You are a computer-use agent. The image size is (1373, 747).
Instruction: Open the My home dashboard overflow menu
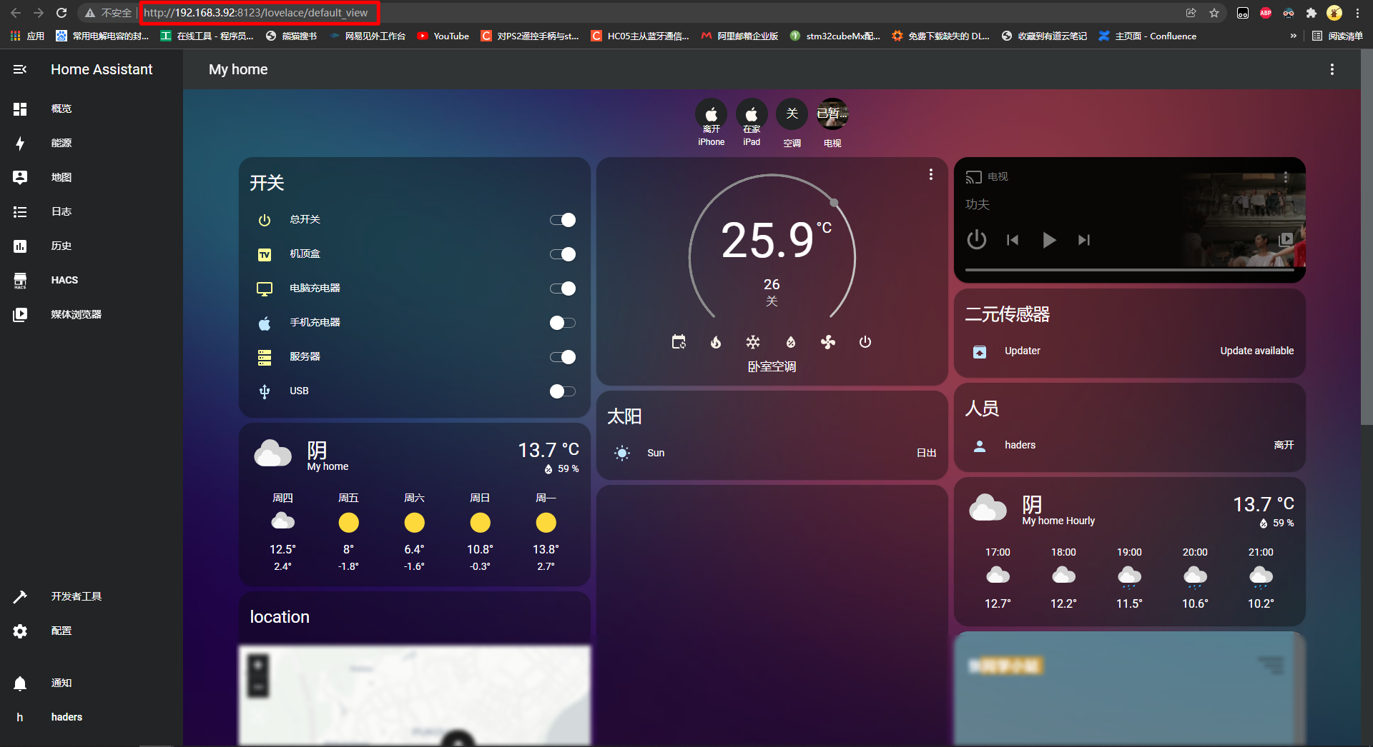(x=1332, y=69)
